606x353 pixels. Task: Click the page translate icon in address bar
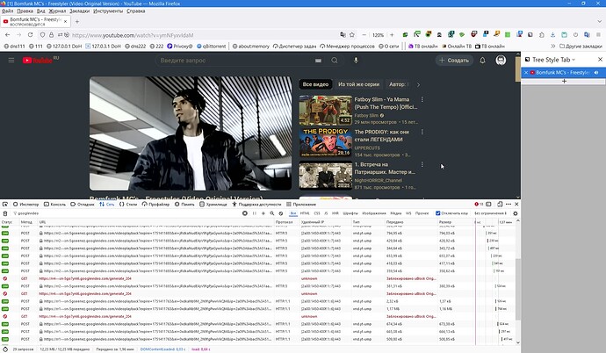(343, 35)
